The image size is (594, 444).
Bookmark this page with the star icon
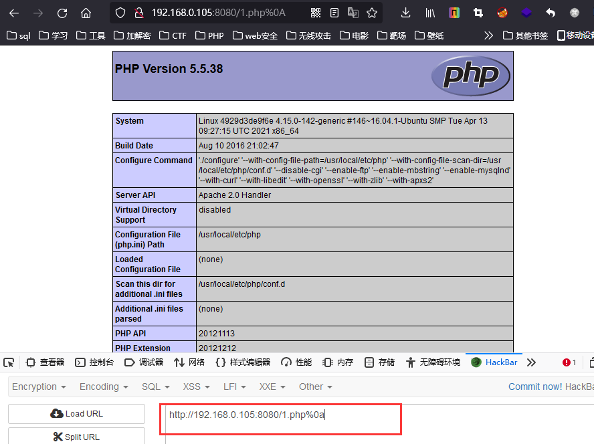(372, 13)
